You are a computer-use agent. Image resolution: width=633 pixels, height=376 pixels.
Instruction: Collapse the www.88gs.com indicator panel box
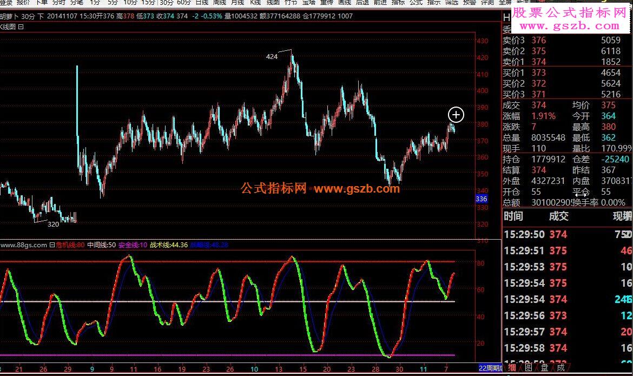click(x=52, y=245)
